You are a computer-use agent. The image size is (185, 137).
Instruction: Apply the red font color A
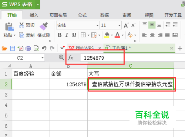tap(117, 35)
